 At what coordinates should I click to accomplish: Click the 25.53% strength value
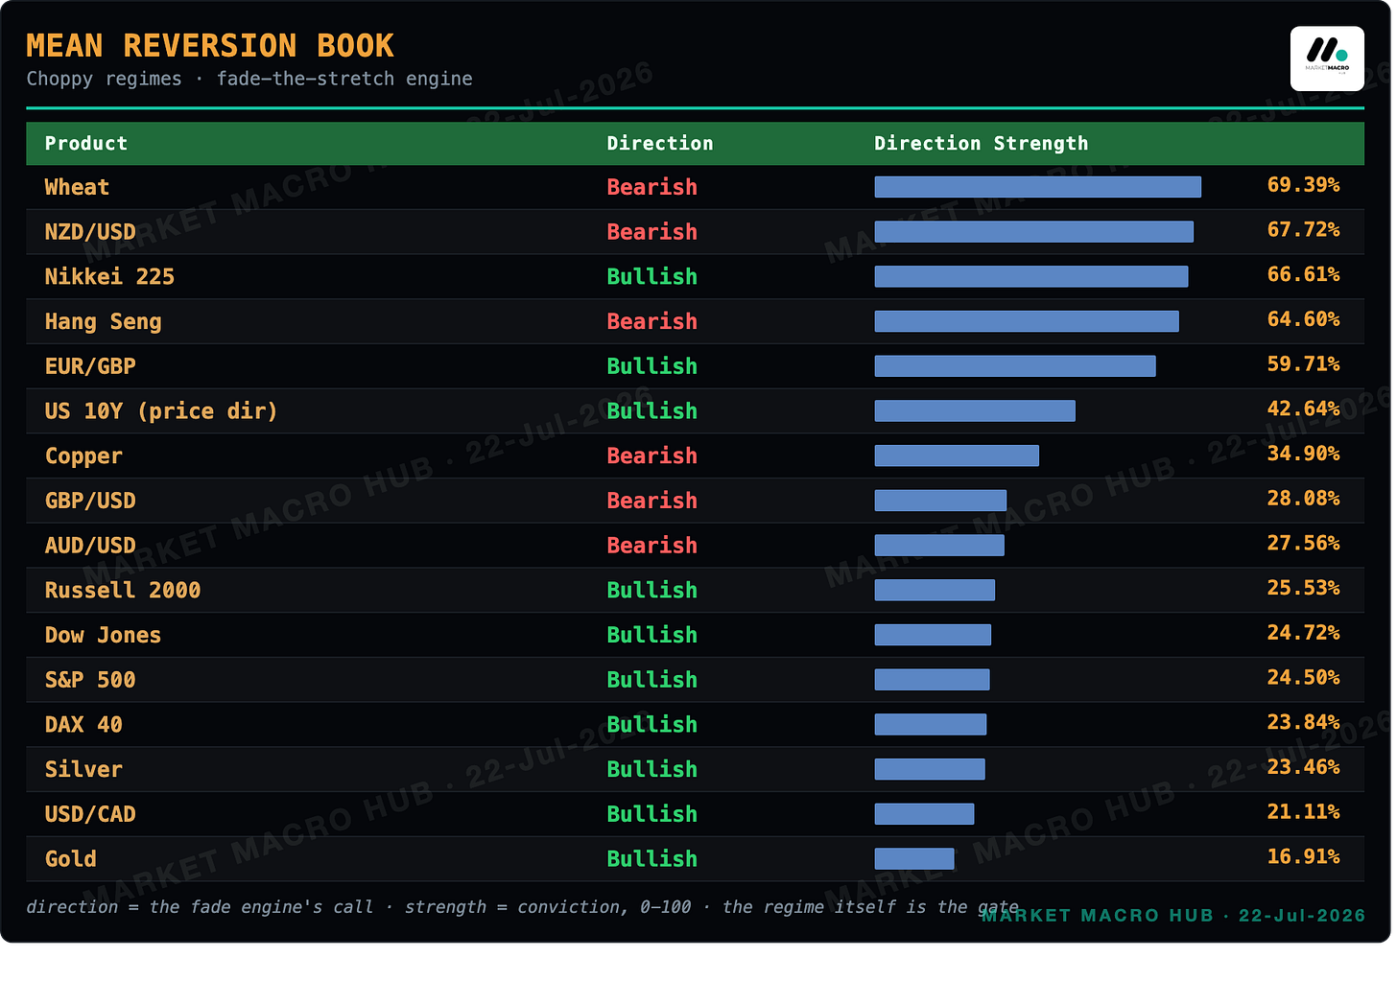tap(1303, 588)
